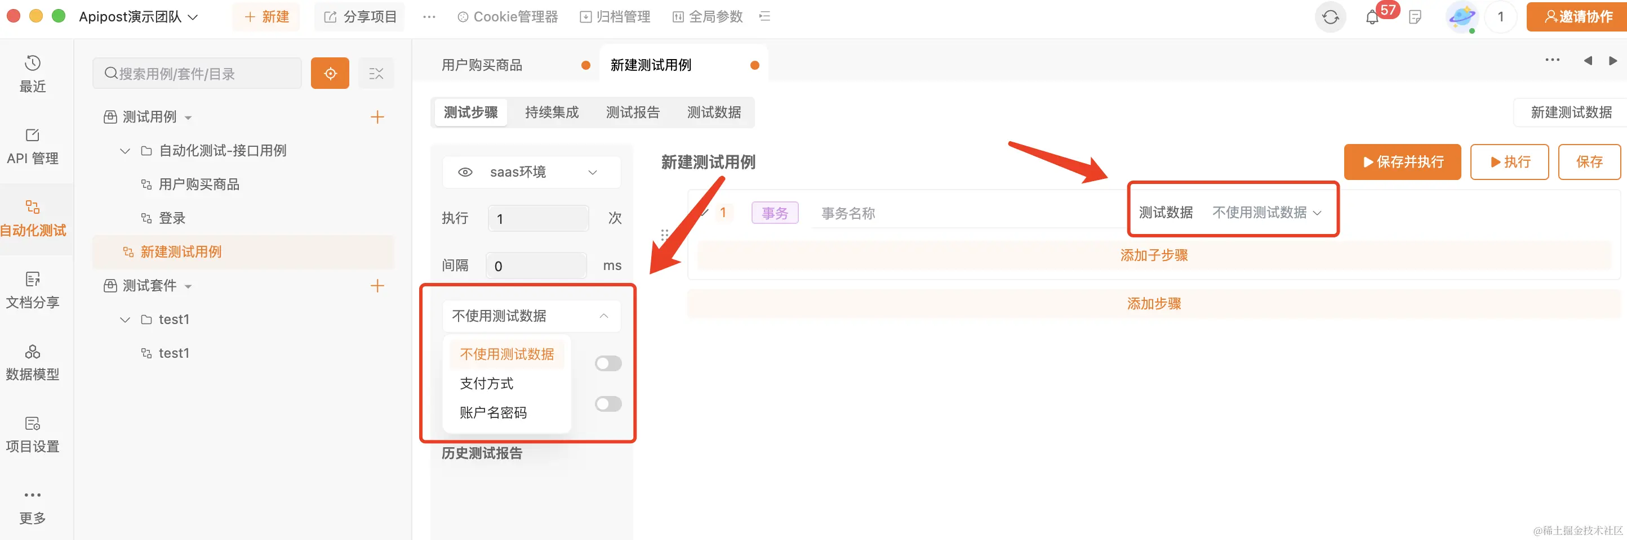This screenshot has width=1627, height=540.
Task: Grab the step drag handle dots
Action: pos(664,235)
